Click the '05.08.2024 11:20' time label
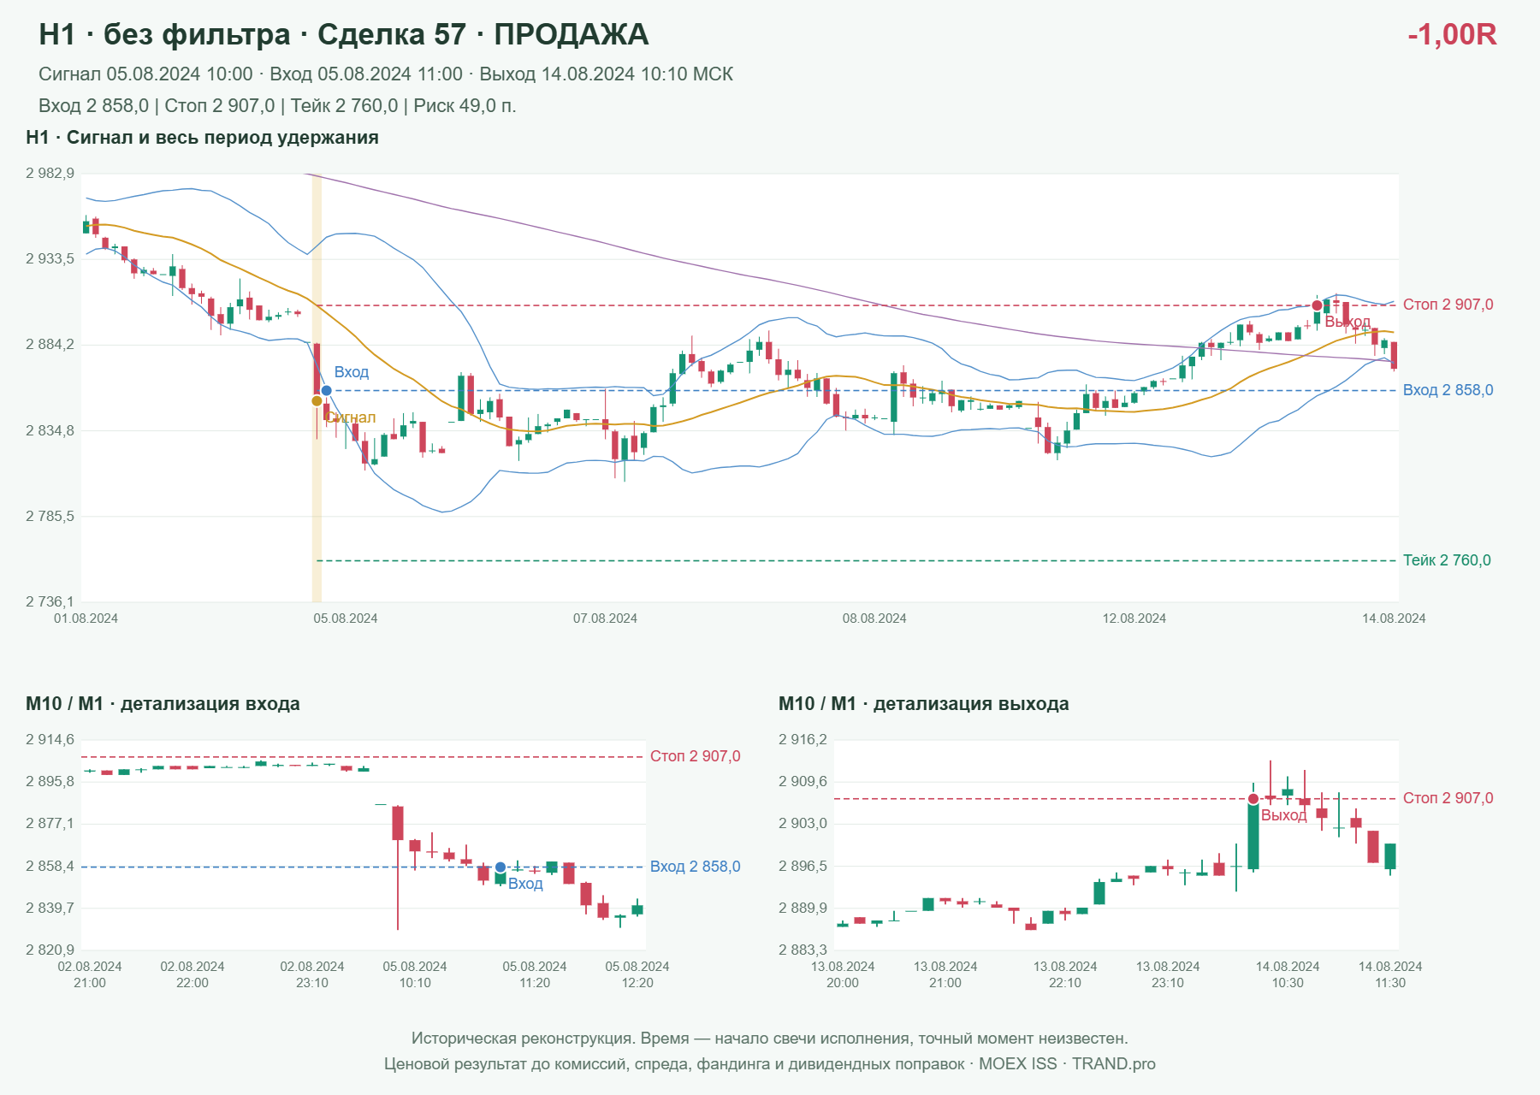Screen dimensions: 1540x1095 click(x=535, y=974)
